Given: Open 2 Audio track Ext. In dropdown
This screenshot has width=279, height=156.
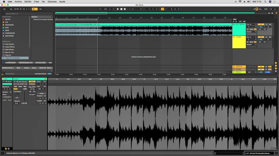Looking at the screenshot, I should (252, 37).
